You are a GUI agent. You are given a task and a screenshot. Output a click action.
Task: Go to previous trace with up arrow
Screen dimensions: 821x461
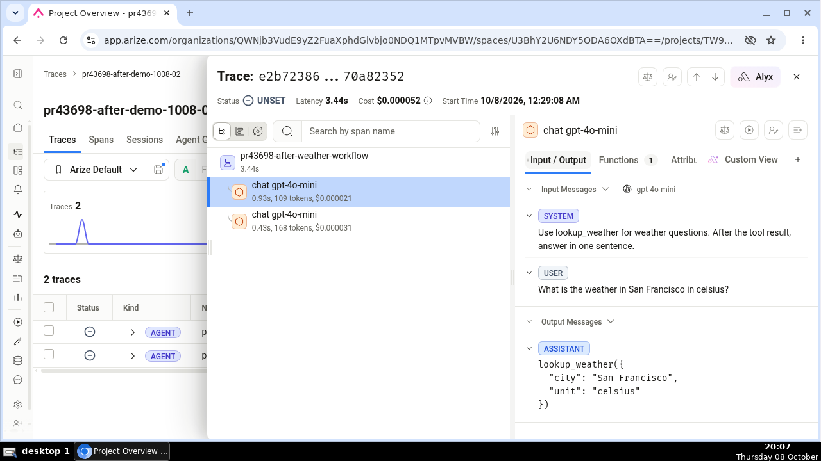tap(697, 77)
